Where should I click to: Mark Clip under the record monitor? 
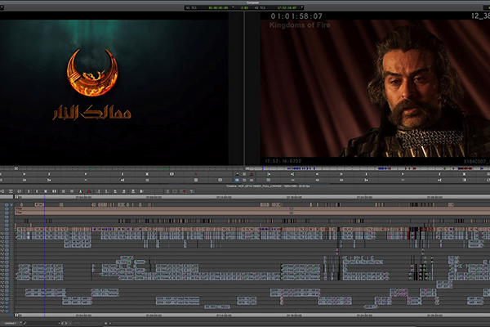click(x=464, y=174)
